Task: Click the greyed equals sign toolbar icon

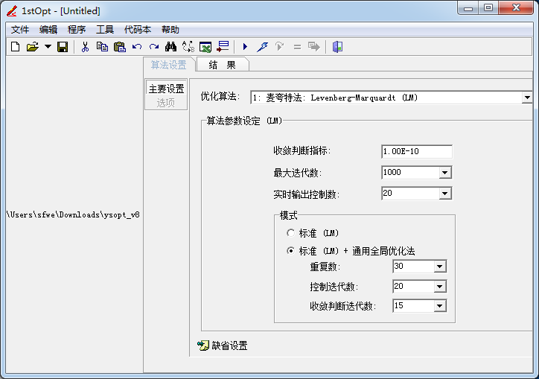Action: pyautogui.click(x=297, y=47)
